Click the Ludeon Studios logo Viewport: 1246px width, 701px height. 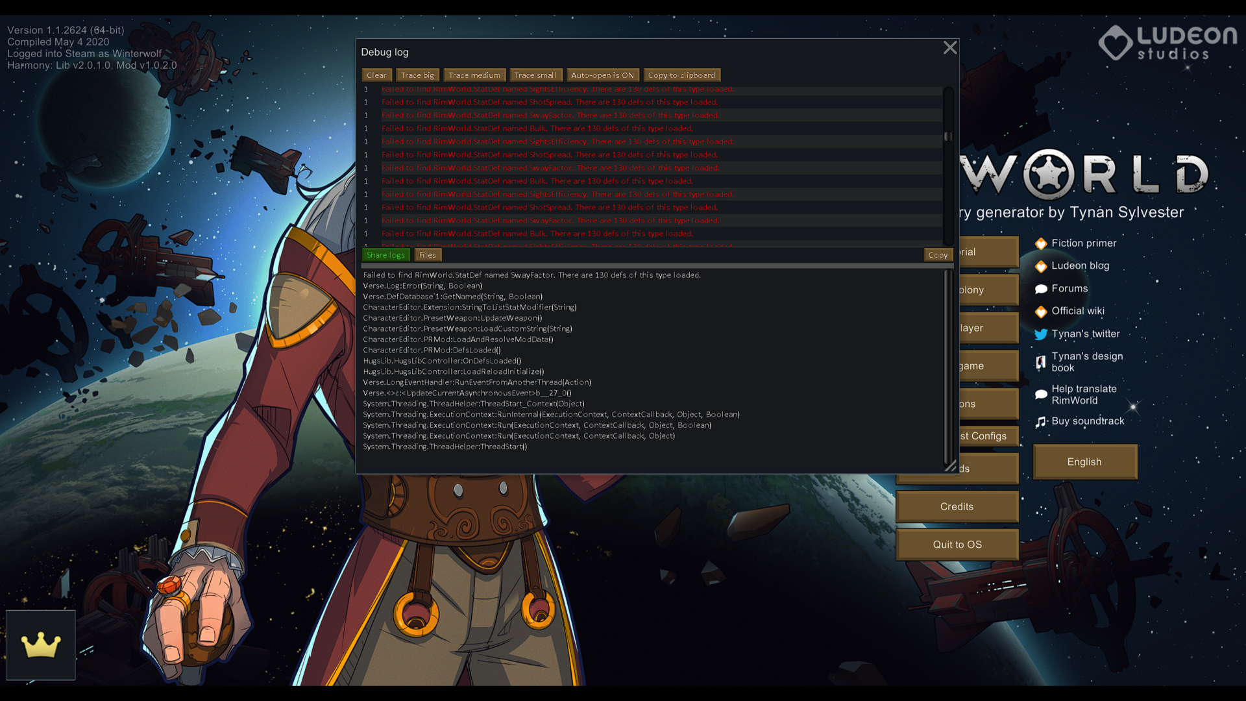pyautogui.click(x=1167, y=43)
